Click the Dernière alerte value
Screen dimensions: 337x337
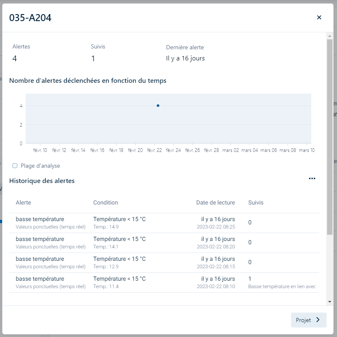[185, 58]
